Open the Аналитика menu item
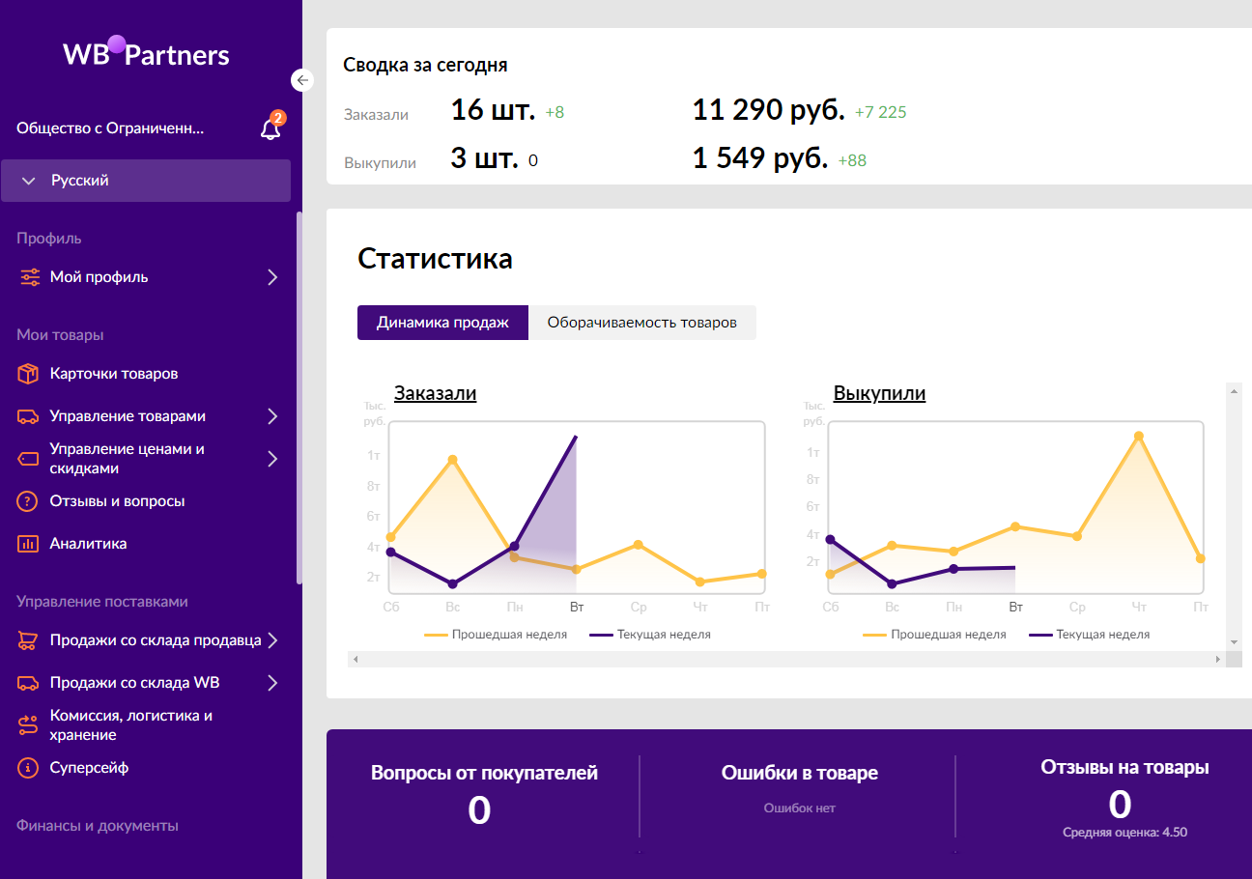Viewport: 1252px width, 879px height. [x=88, y=544]
